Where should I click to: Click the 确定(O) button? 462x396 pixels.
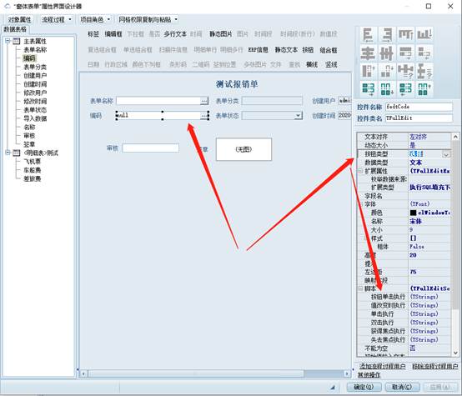point(364,387)
